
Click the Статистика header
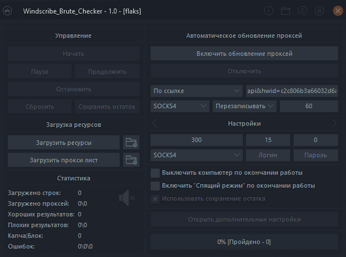pyautogui.click(x=73, y=178)
